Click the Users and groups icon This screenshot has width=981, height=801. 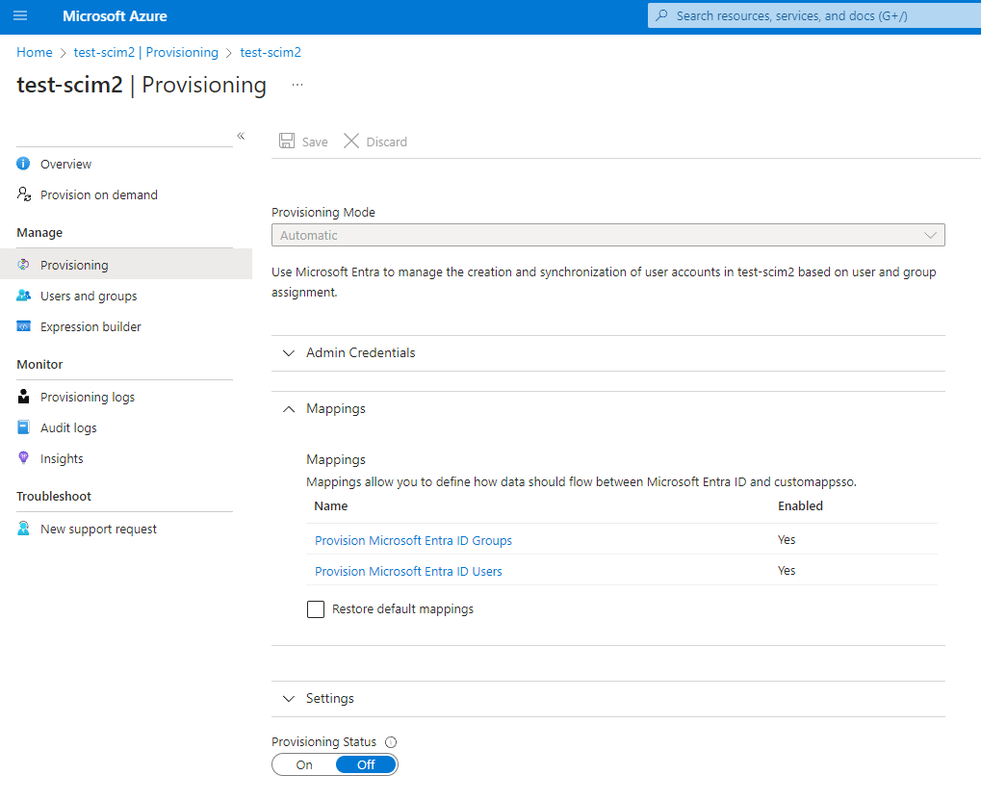pyautogui.click(x=24, y=296)
